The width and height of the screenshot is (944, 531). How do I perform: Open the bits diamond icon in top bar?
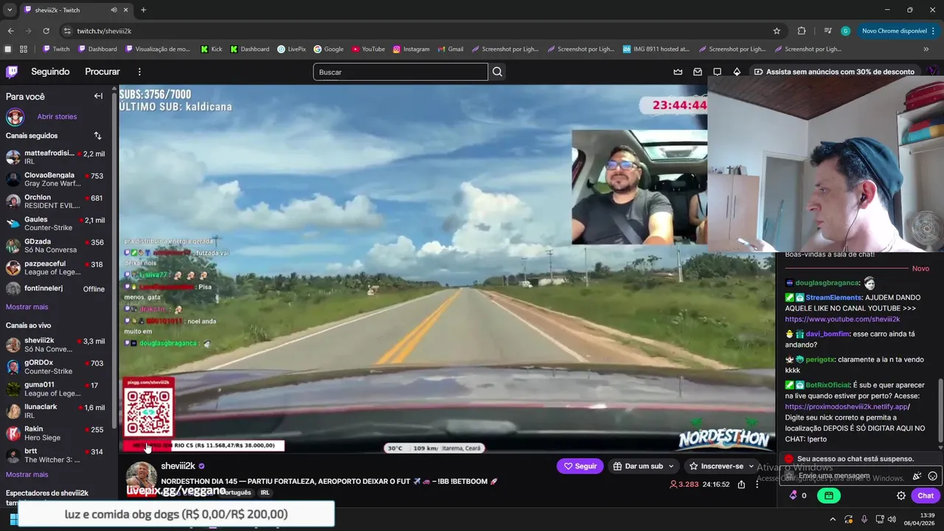(737, 72)
